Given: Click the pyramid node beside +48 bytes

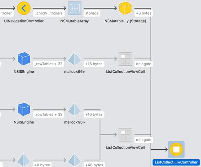Looking at the screenshot, I should [75, 160].
